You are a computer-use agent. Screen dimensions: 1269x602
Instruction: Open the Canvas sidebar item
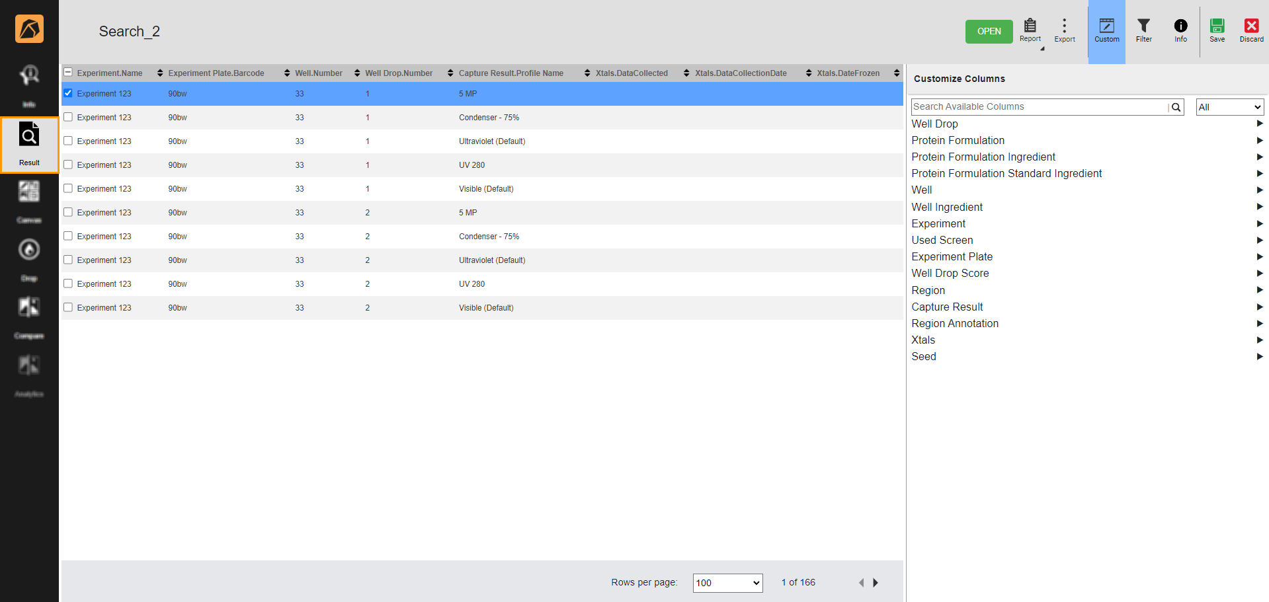[29, 202]
